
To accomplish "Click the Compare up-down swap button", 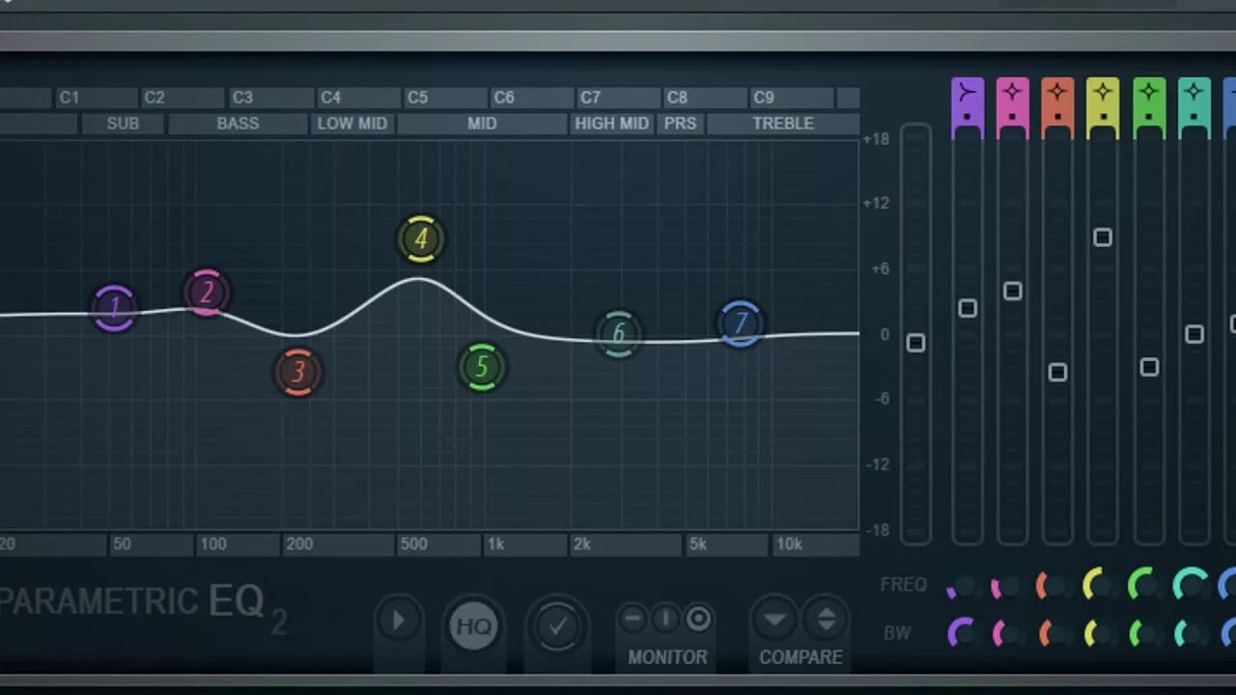I will pos(826,619).
